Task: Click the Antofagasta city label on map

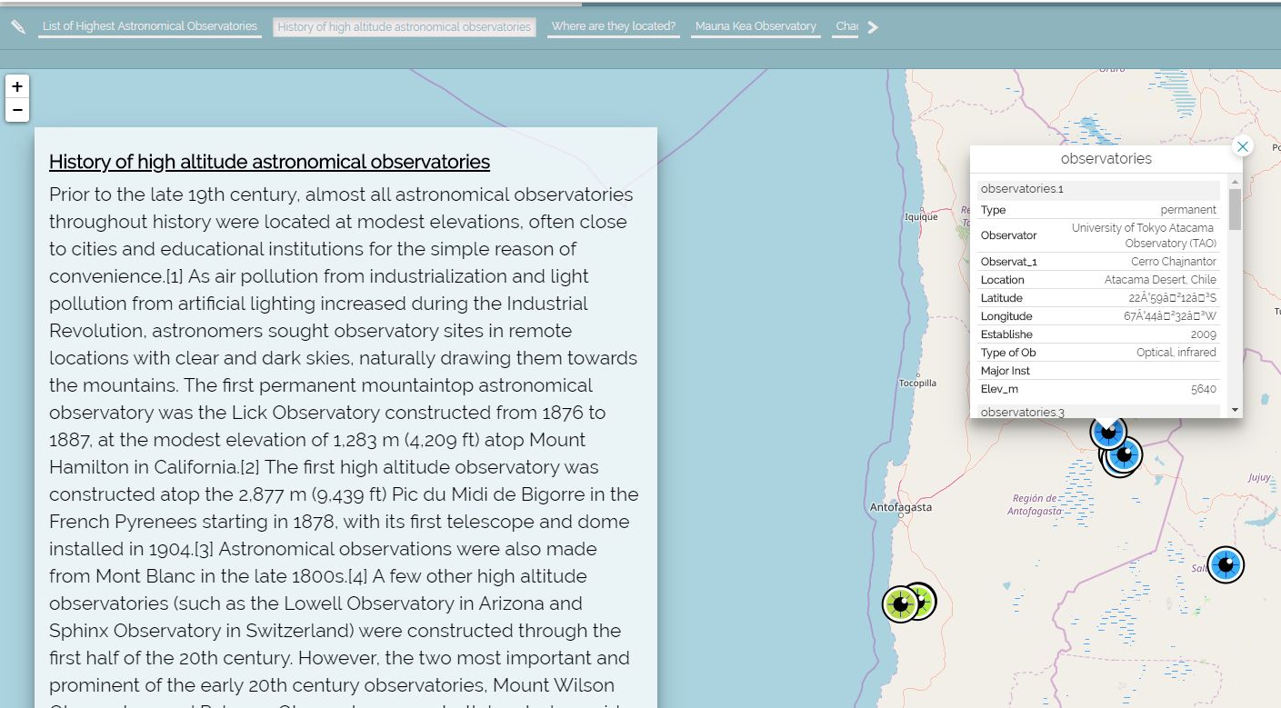Action: coord(901,507)
